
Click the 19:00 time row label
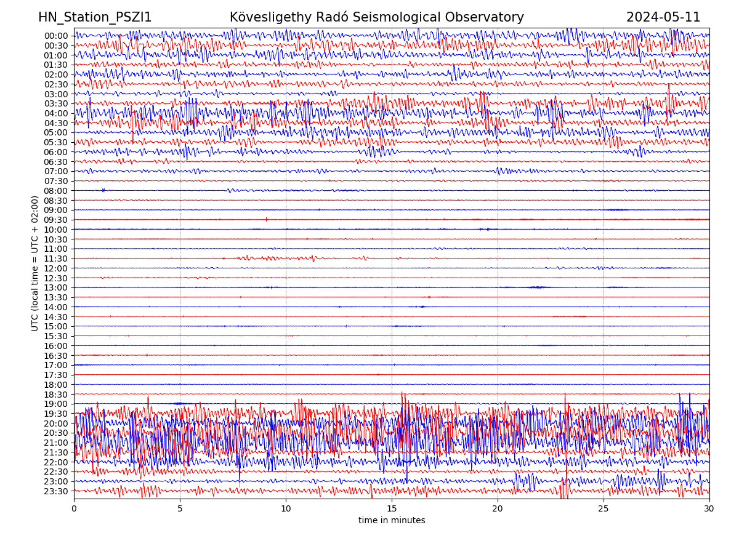click(55, 404)
